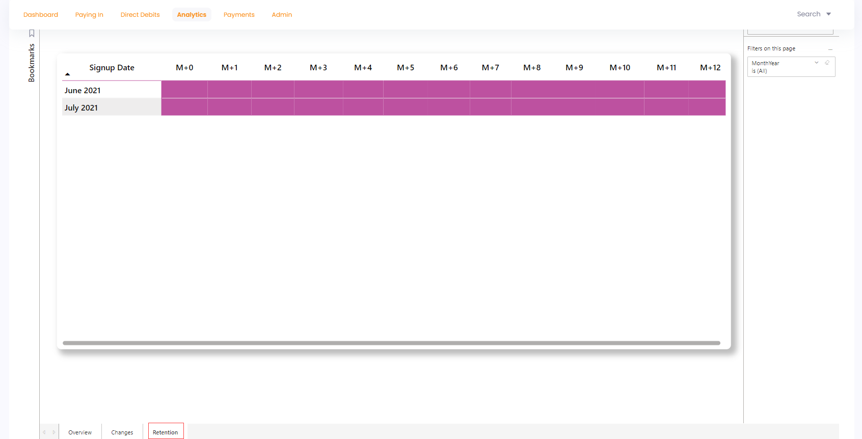Open the Bookmarks pane icon
The image size is (862, 439).
[x=32, y=34]
